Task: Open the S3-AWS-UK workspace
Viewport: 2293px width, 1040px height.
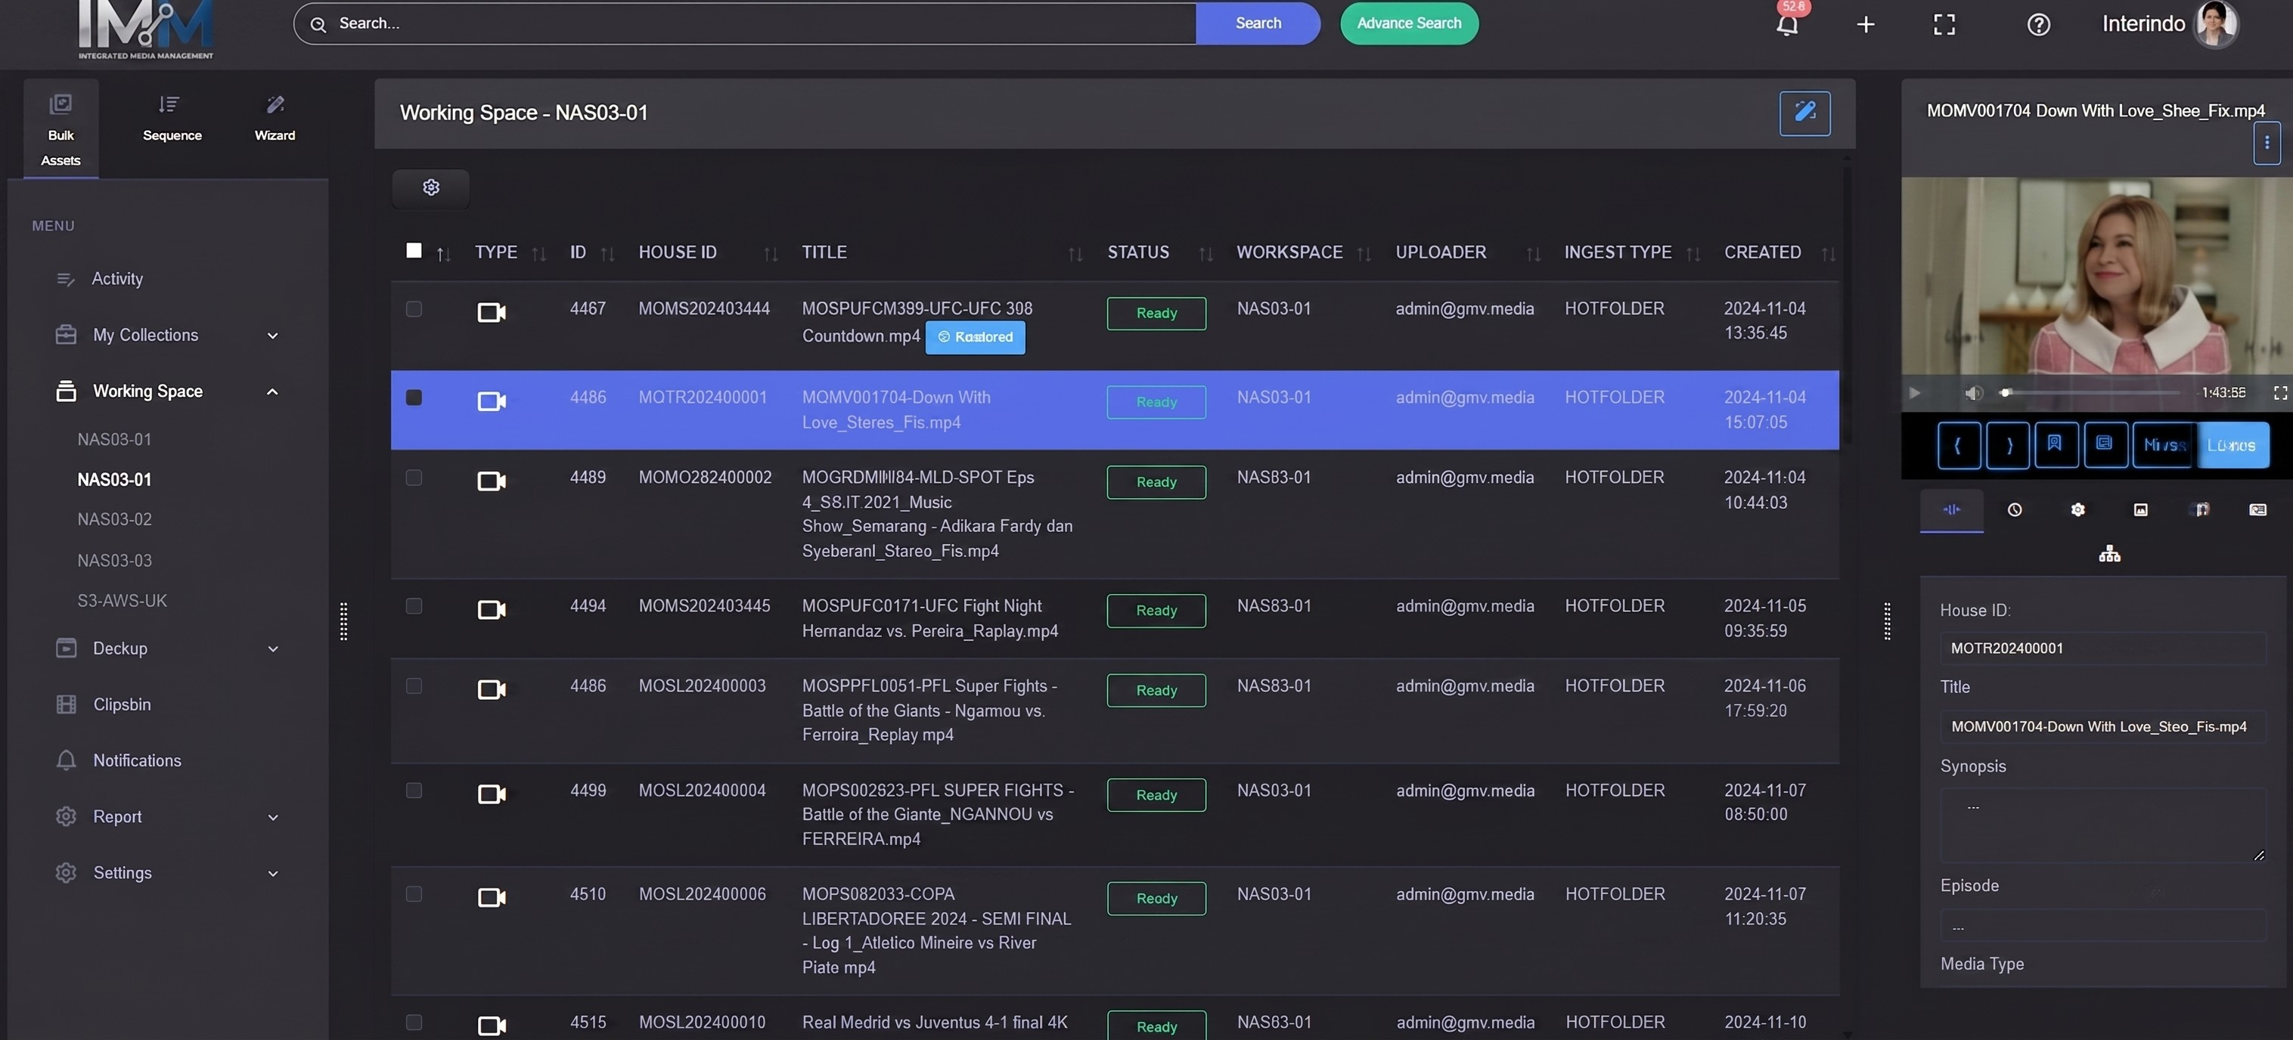Action: [x=122, y=602]
